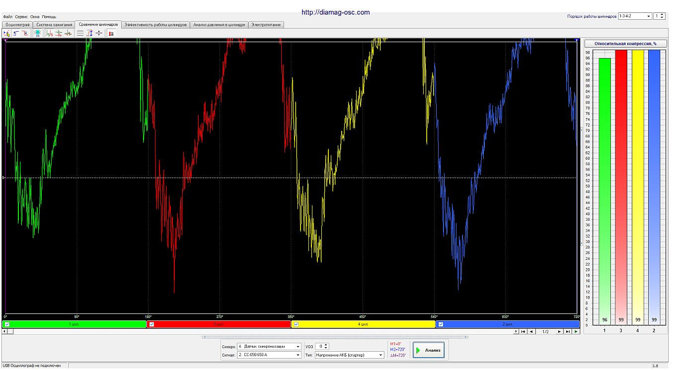Click the firing order start cylinder stepper
Viewport: 673px width, 370px height.
coord(662,16)
